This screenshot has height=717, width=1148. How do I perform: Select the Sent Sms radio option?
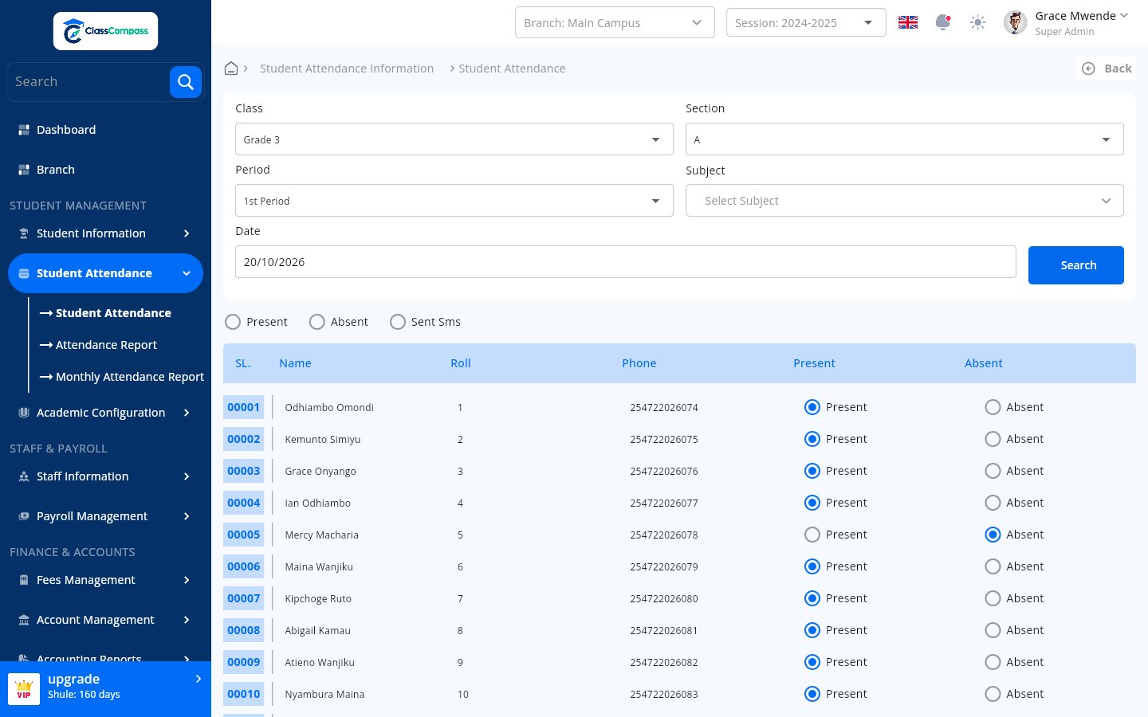coord(398,322)
